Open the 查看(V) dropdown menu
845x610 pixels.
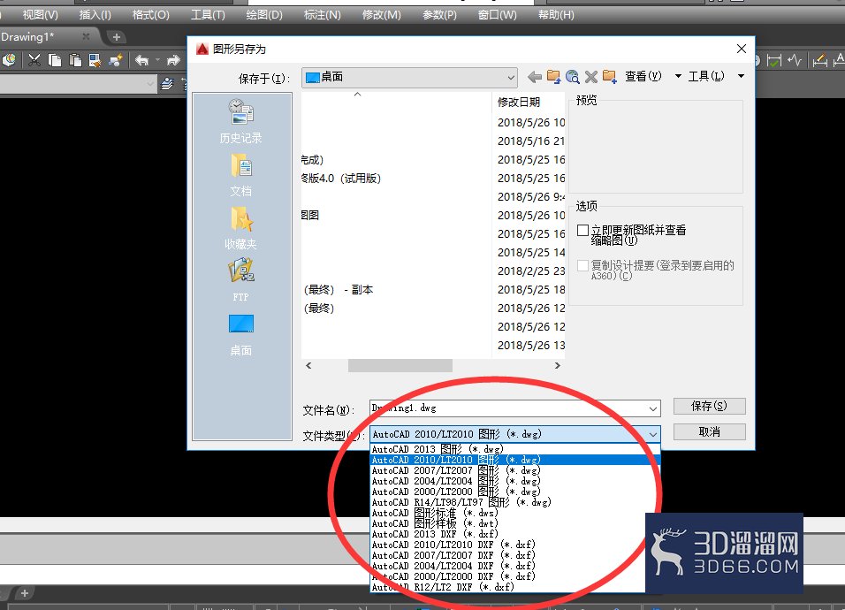pyautogui.click(x=652, y=77)
